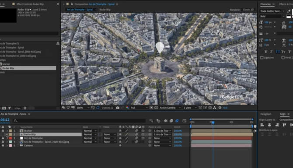Open the magnification 100% dropdown

pyautogui.click(x=83, y=108)
